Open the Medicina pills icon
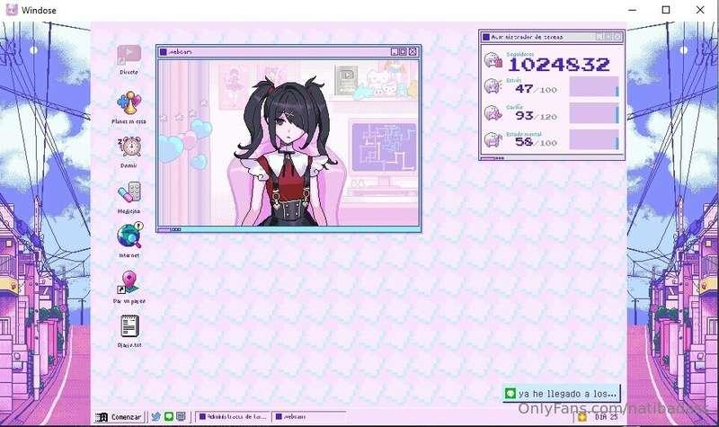719x427 pixels. coord(129,193)
